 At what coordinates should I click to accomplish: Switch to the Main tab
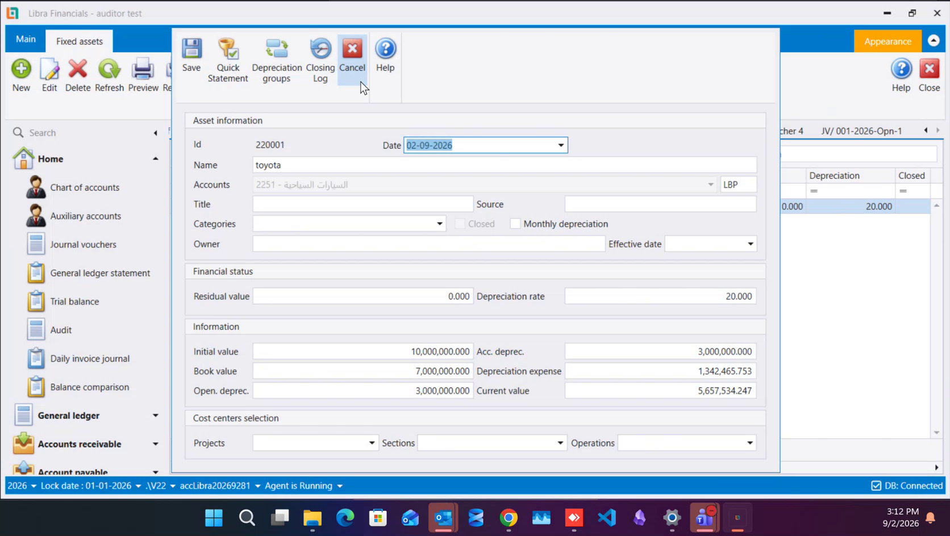(x=26, y=39)
